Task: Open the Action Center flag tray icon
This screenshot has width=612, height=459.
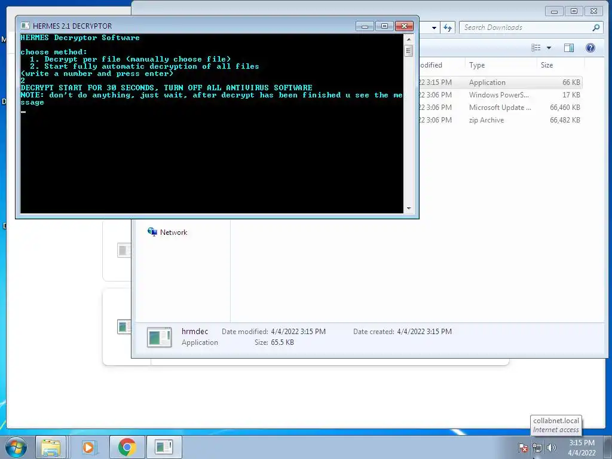Action: [523, 448]
